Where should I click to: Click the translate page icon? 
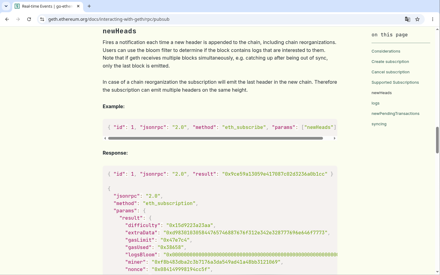tap(408, 19)
